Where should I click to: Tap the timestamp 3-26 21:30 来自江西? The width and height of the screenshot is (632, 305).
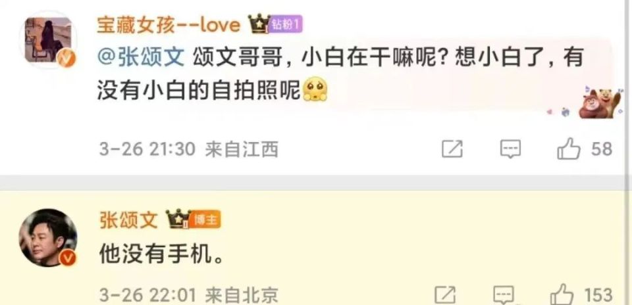point(189,150)
